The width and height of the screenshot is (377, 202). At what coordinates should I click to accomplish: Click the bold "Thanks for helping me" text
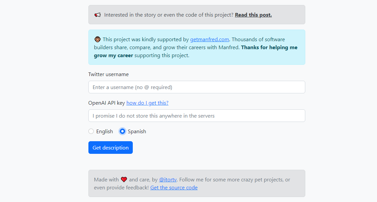(x=269, y=48)
